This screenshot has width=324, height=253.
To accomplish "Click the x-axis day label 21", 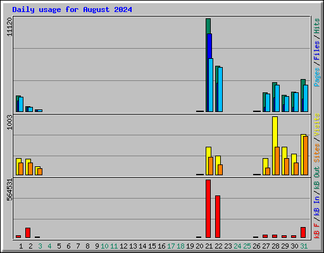I will pyautogui.click(x=209, y=246).
